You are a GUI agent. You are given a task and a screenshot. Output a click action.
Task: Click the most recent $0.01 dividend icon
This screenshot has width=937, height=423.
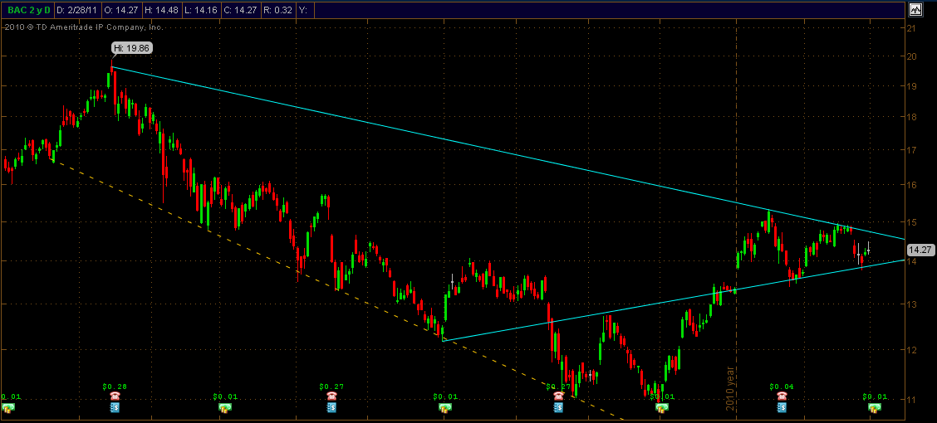tap(874, 407)
